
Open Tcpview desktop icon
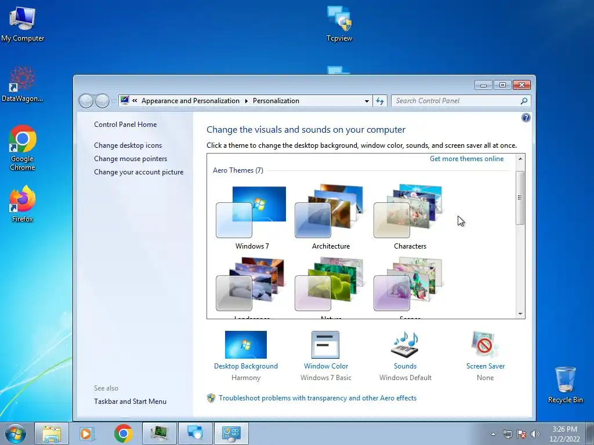coord(339,24)
